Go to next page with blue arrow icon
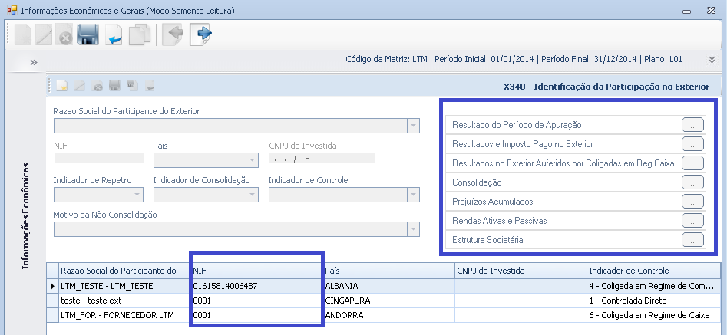The height and width of the screenshot is (335, 727). (x=201, y=34)
